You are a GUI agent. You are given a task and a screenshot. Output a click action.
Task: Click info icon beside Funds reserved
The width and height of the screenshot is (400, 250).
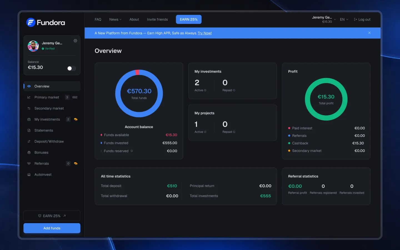point(132,151)
